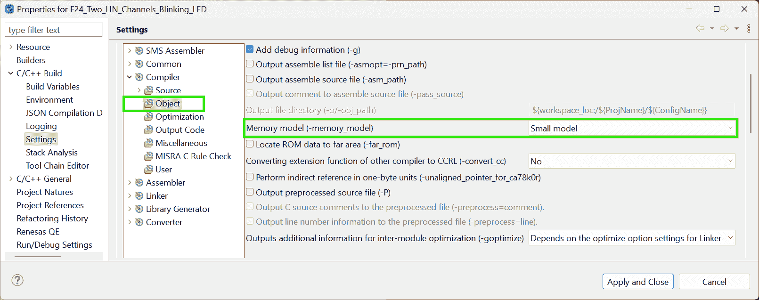Click the Apply and Close button
Image resolution: width=759 pixels, height=300 pixels.
pyautogui.click(x=637, y=282)
